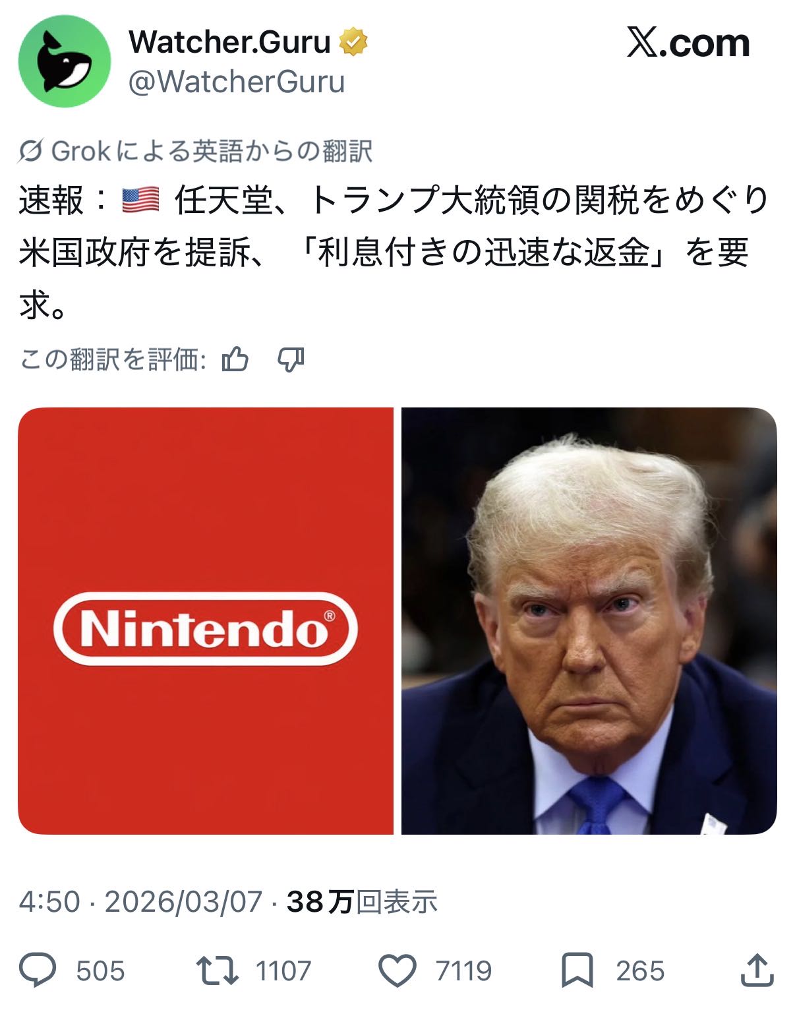
Task: Tap the thumbs-down translation rating icon
Action: coord(291,360)
